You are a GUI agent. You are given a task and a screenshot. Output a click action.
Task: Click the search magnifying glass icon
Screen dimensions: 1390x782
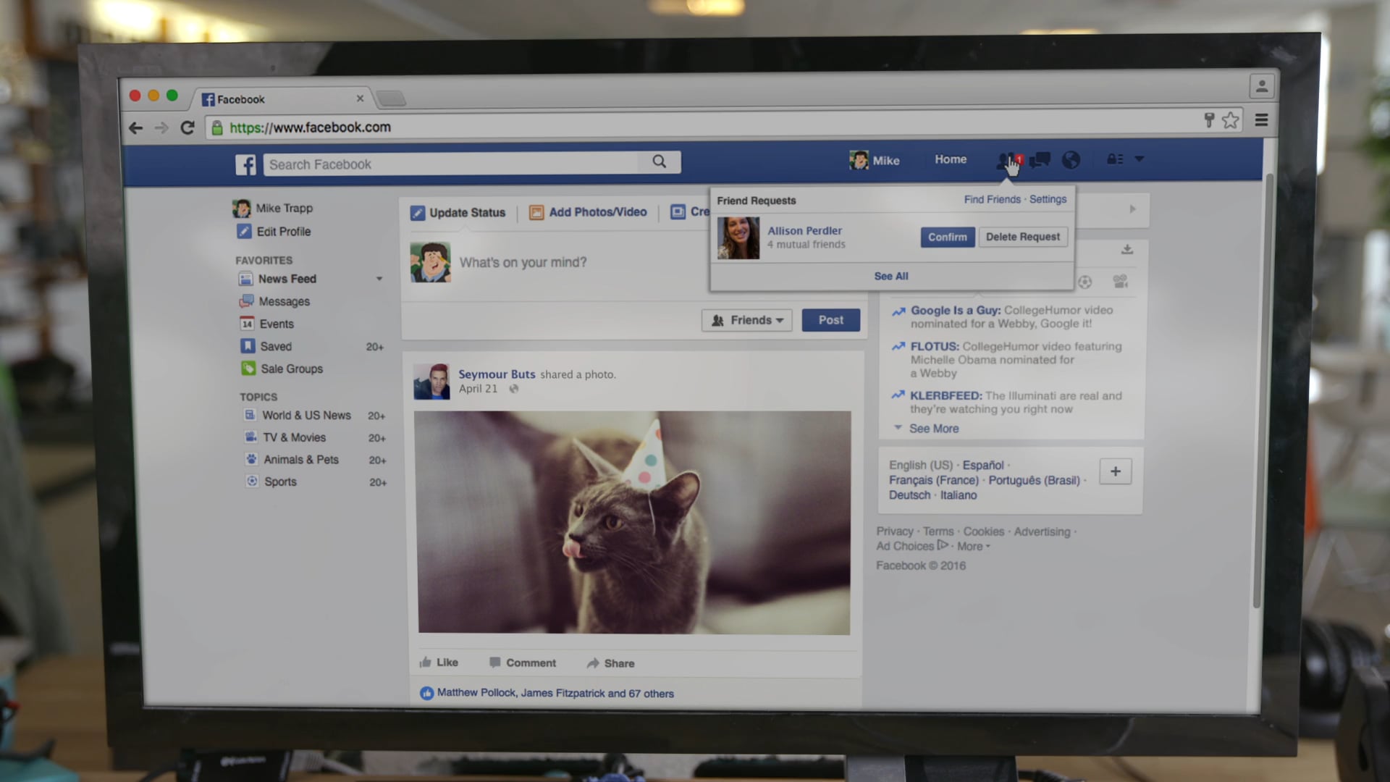click(659, 162)
